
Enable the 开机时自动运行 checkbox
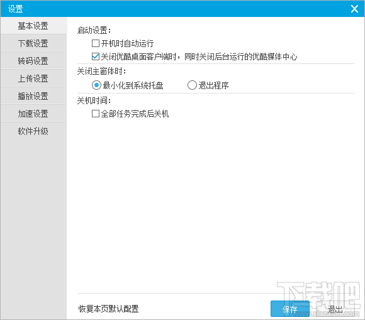coord(96,43)
